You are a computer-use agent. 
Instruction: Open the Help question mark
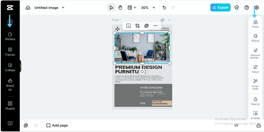click(x=247, y=8)
